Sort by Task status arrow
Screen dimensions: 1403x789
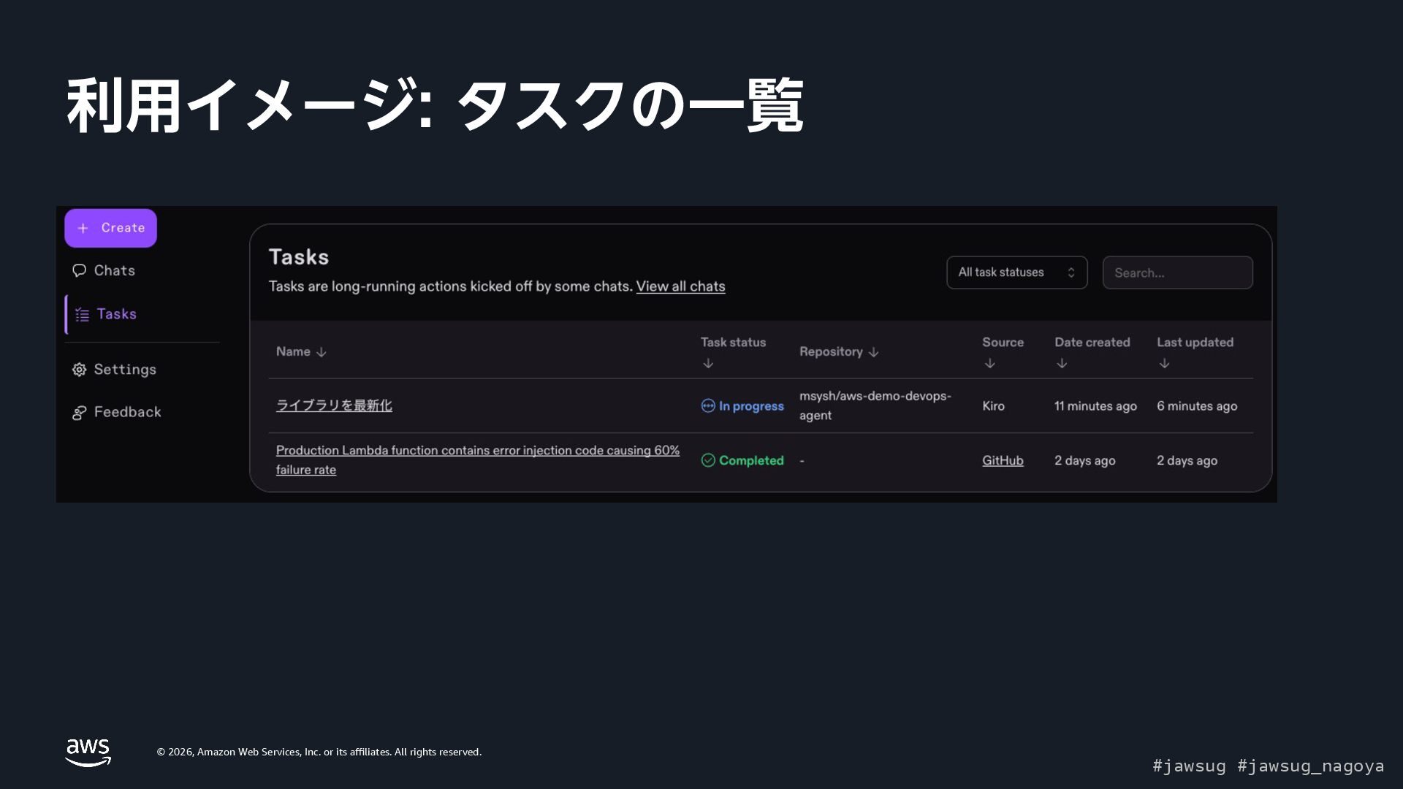[707, 363]
